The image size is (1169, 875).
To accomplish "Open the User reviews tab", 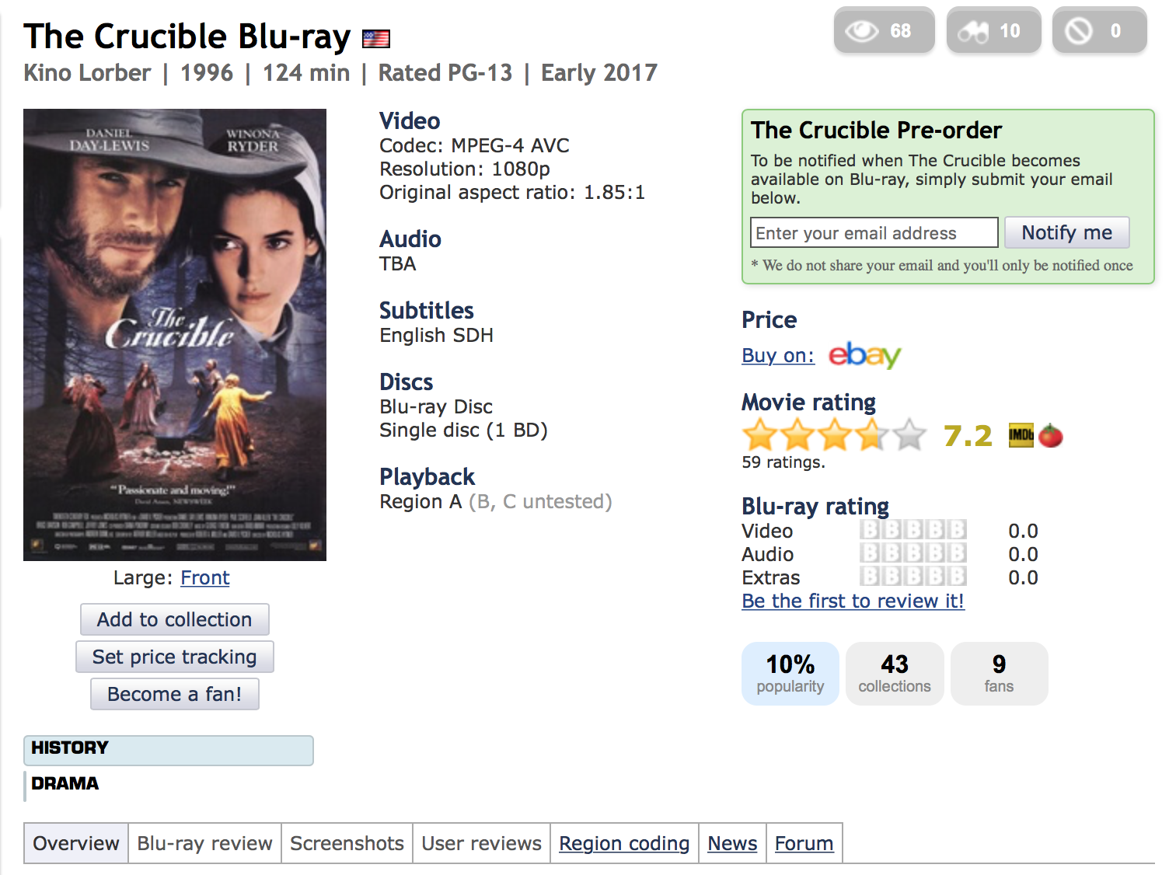I will tap(481, 843).
